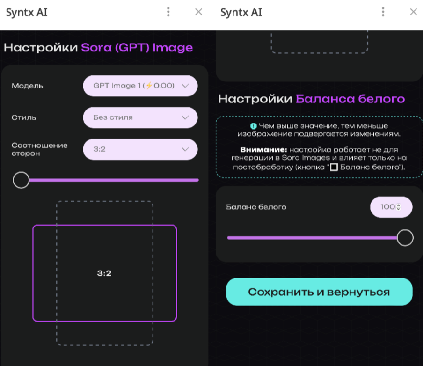Image resolution: width=423 pixels, height=366 pixels.
Task: Click the info icon in the white balance notice
Action: click(x=253, y=126)
